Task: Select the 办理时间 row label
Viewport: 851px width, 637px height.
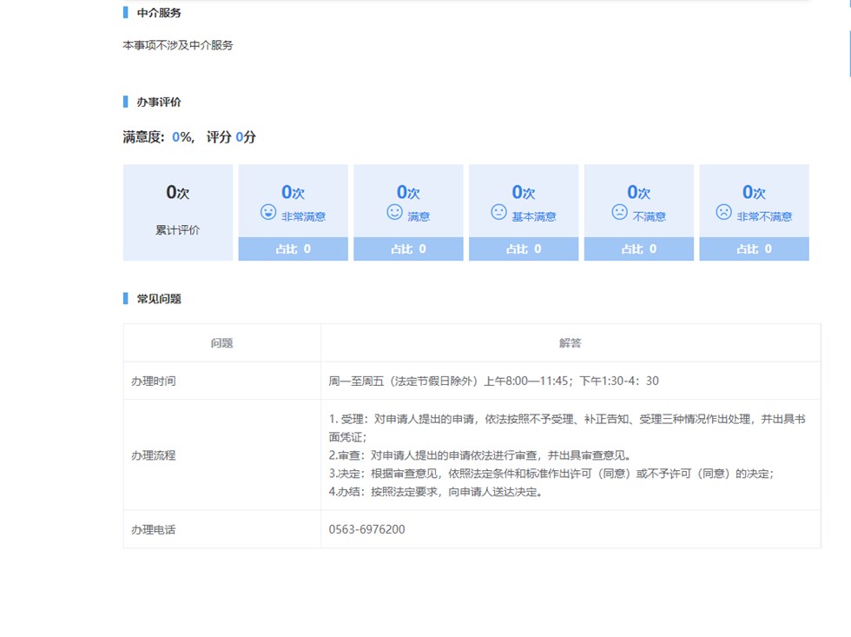Action: 153,381
